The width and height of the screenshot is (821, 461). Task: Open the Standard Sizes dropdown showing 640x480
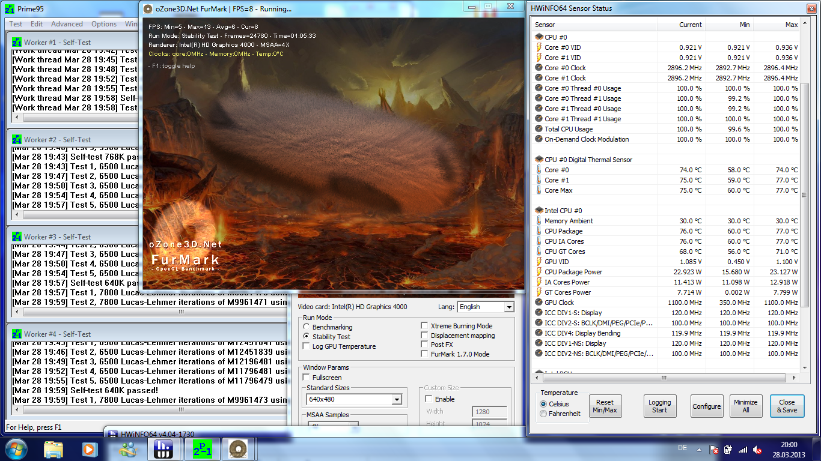354,399
